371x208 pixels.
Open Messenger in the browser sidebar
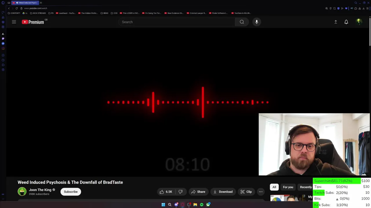[x=3, y=44]
